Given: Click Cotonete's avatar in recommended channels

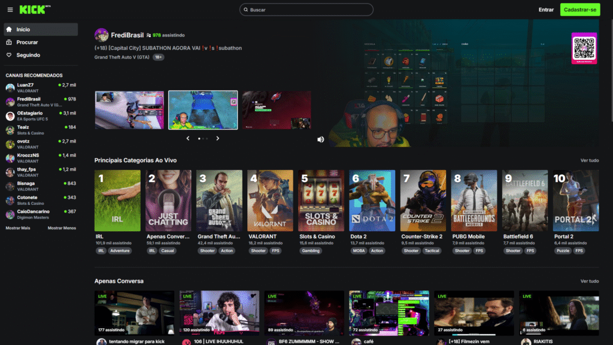Looking at the screenshot, I should tap(10, 200).
